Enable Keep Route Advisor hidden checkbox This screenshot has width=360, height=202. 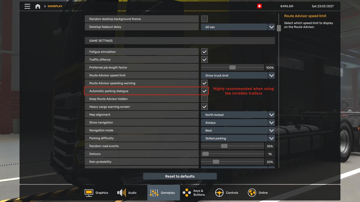pyautogui.click(x=204, y=99)
